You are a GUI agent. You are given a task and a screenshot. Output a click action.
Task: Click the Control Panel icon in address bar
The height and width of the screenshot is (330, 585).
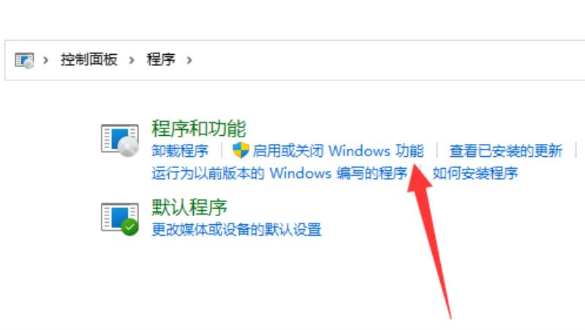24,61
